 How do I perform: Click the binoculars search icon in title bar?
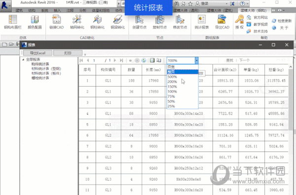click(x=177, y=3)
